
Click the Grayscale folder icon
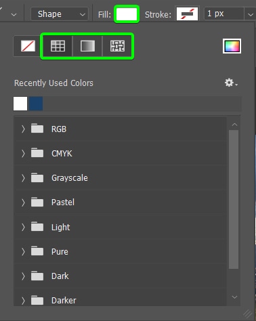37,177
